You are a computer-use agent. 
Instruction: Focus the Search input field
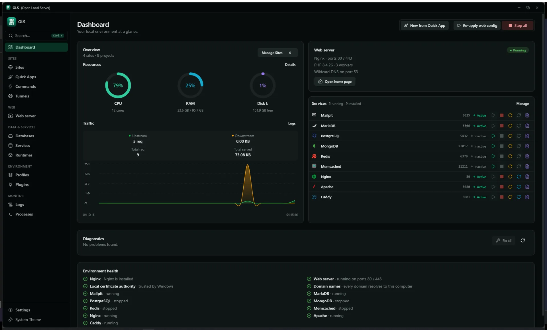click(x=36, y=36)
